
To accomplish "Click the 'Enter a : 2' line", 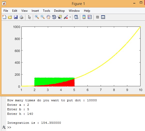I will point(18,105).
